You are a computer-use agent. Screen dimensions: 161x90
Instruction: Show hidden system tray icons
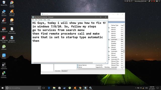[x=136, y=88]
